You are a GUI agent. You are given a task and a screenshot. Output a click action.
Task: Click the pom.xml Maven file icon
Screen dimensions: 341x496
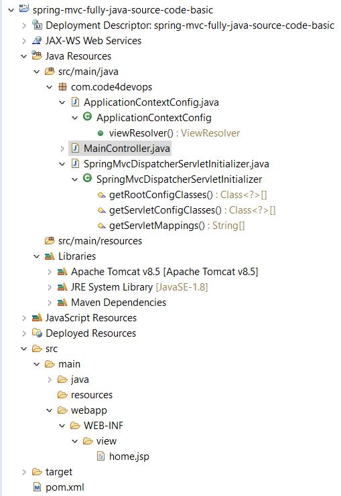pos(37,487)
